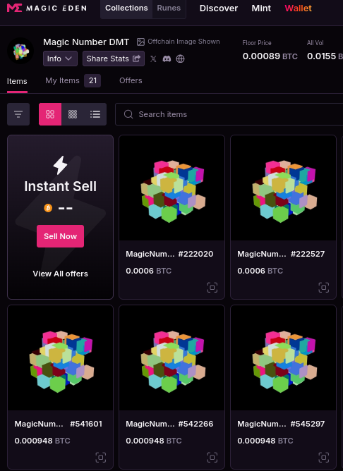Click the Magic Number DMT title
This screenshot has width=343, height=471.
[86, 42]
